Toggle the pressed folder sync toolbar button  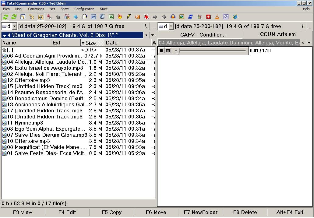(41, 17)
